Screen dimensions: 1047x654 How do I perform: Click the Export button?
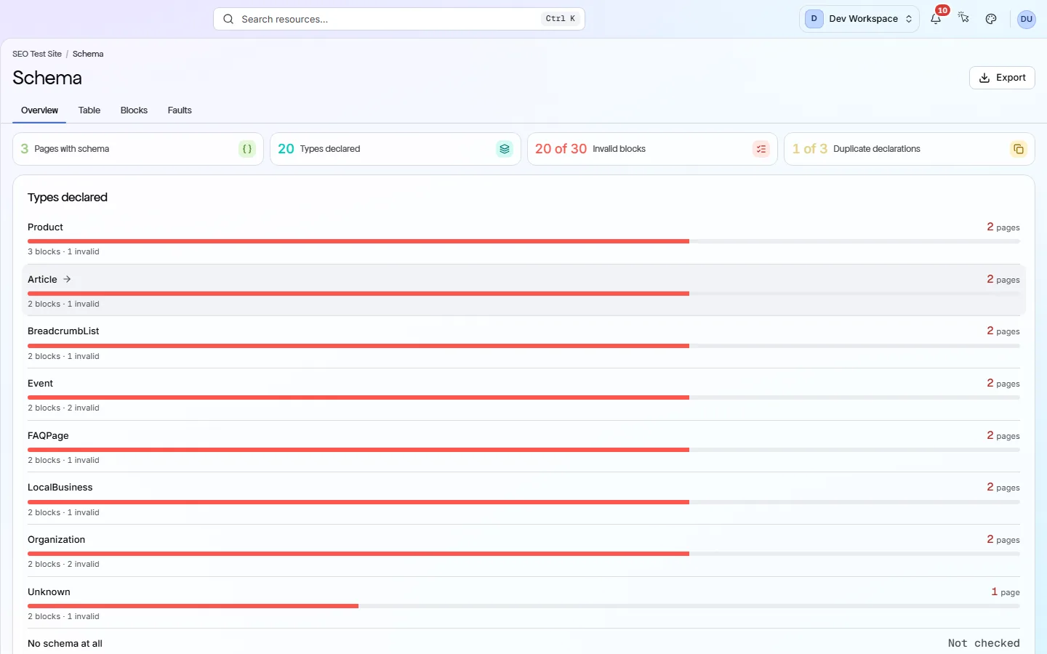[x=1002, y=78]
